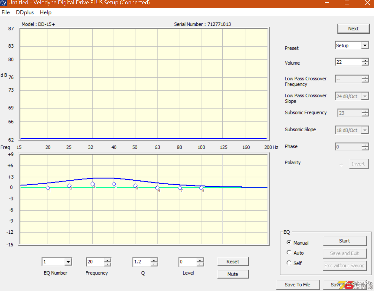This screenshot has width=374, height=291.
Task: Click into the Q value field
Action: [x=142, y=262]
